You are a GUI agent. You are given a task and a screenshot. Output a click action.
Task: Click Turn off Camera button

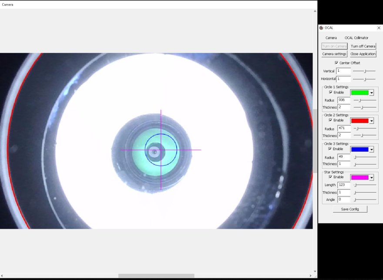[363, 46]
